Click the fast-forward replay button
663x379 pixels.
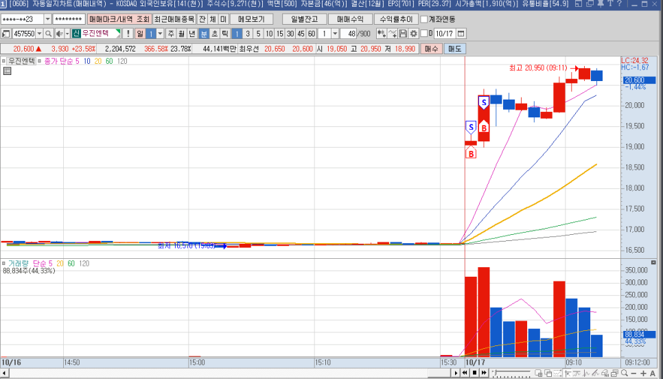(484, 373)
